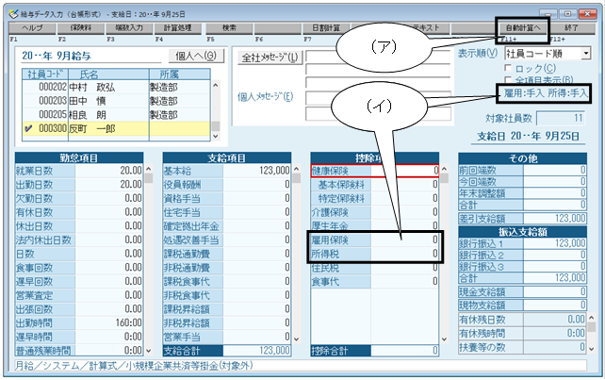This screenshot has height=380, width=605.
Task: Click the 個人へ(G) button
Action: coord(196,56)
